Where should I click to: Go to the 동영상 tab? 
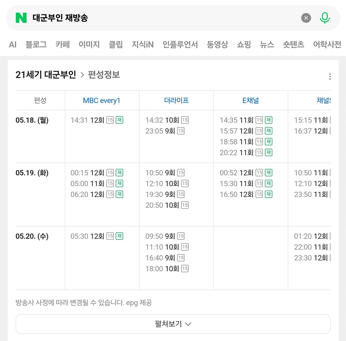pyautogui.click(x=217, y=44)
